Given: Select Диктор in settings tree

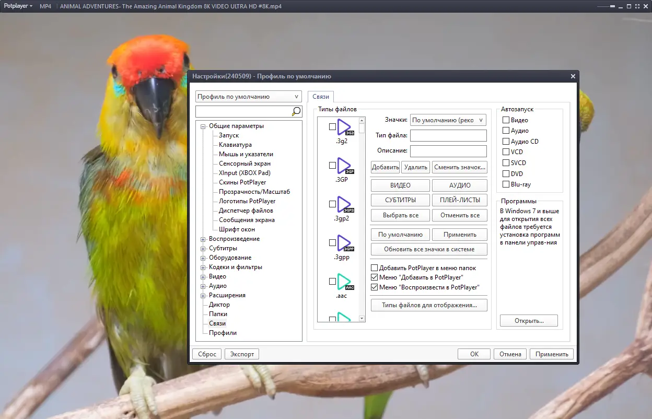Looking at the screenshot, I should click(219, 305).
